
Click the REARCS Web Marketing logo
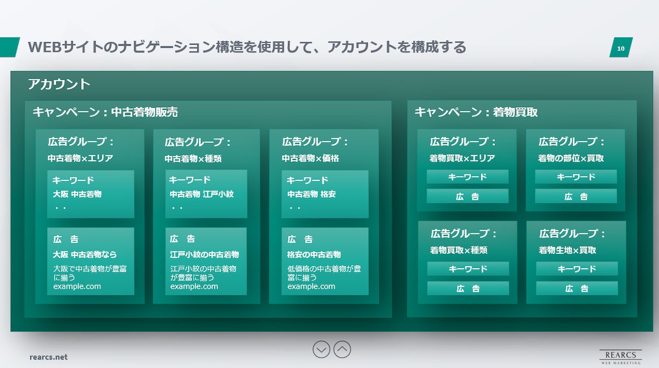click(621, 356)
